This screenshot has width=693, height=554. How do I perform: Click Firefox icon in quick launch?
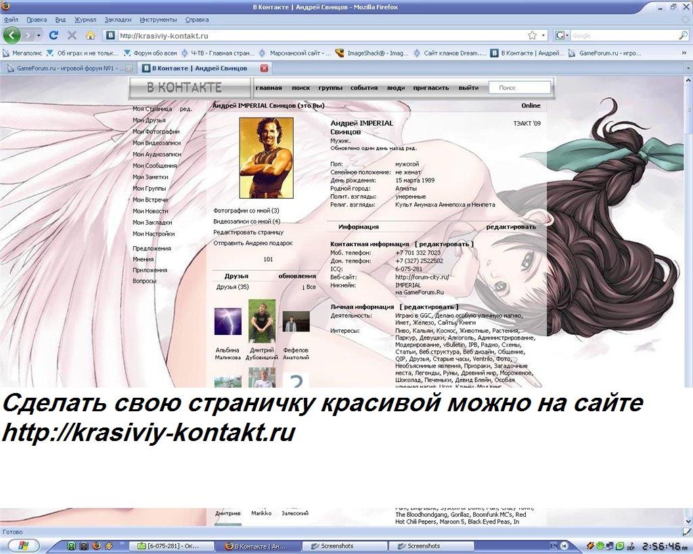point(95,546)
